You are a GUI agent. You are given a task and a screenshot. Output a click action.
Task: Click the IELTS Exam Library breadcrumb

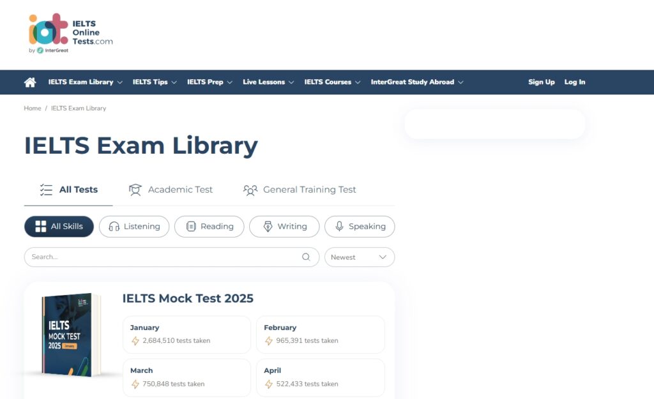[79, 109]
